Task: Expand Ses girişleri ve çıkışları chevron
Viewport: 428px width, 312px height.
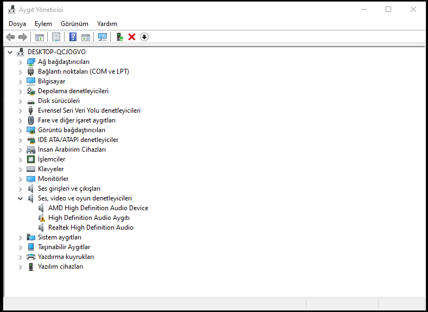Action: tap(21, 189)
